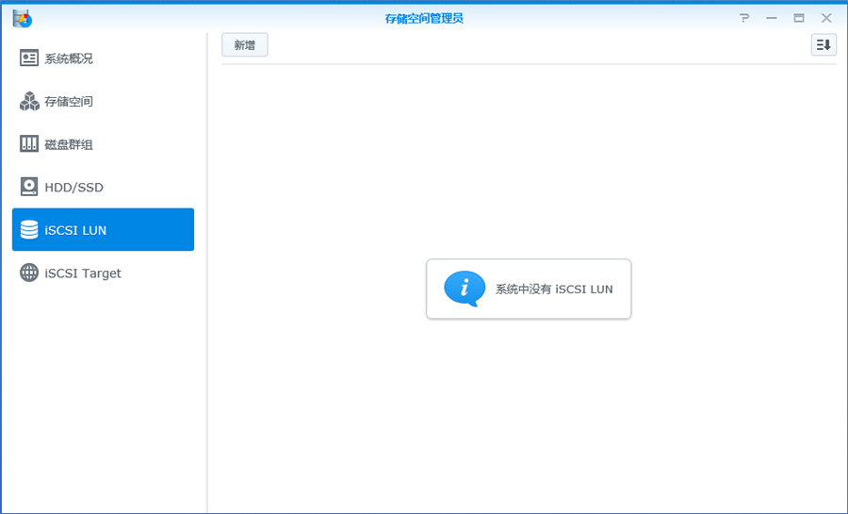This screenshot has width=848, height=514.
Task: Click the HDD/SSD drive icon
Action: (x=29, y=187)
